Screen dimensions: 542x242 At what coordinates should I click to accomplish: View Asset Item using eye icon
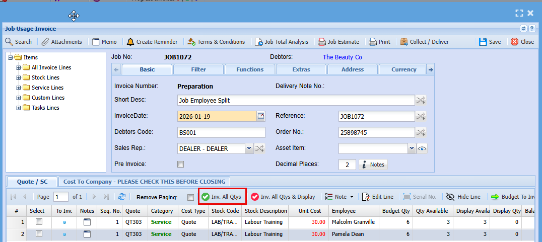pos(422,148)
